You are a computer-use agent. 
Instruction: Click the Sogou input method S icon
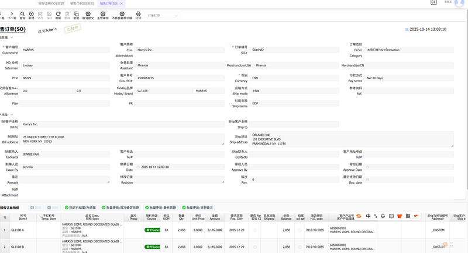pos(359,216)
